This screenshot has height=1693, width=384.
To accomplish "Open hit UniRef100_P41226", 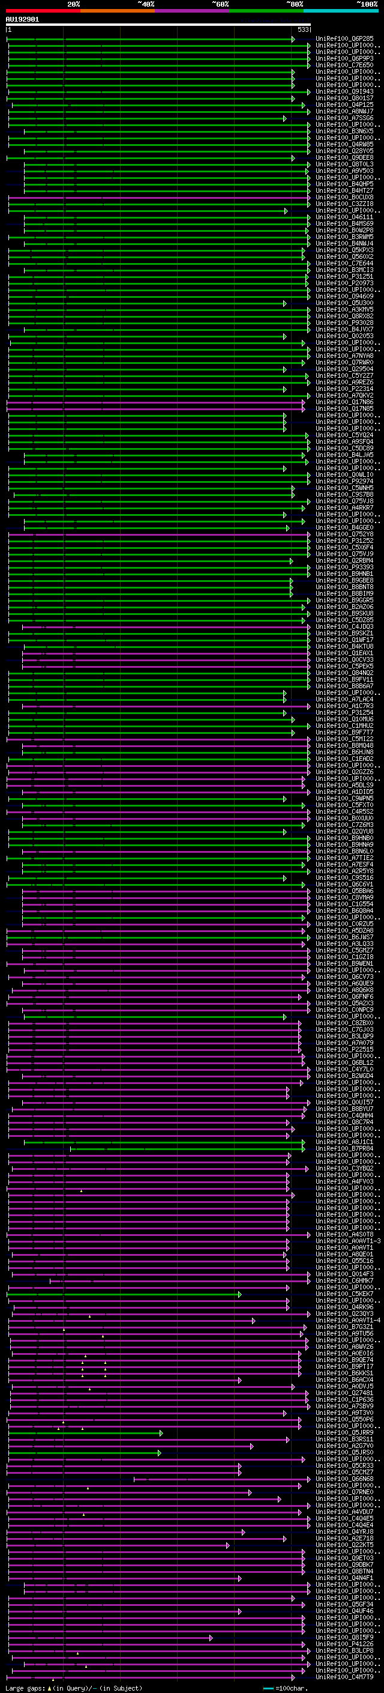I will pyautogui.click(x=344, y=1644).
